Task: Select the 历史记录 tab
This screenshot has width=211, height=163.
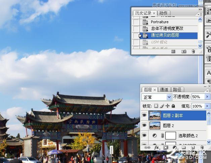Action: [143, 13]
